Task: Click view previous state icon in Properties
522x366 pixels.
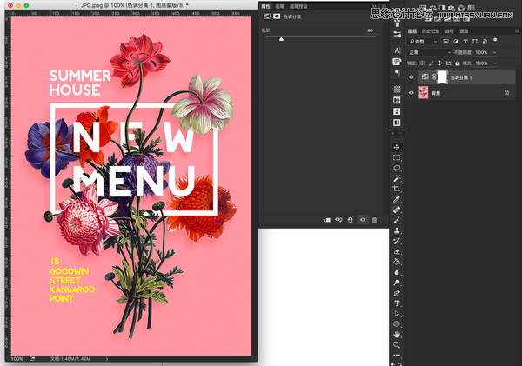Action: pyautogui.click(x=338, y=220)
